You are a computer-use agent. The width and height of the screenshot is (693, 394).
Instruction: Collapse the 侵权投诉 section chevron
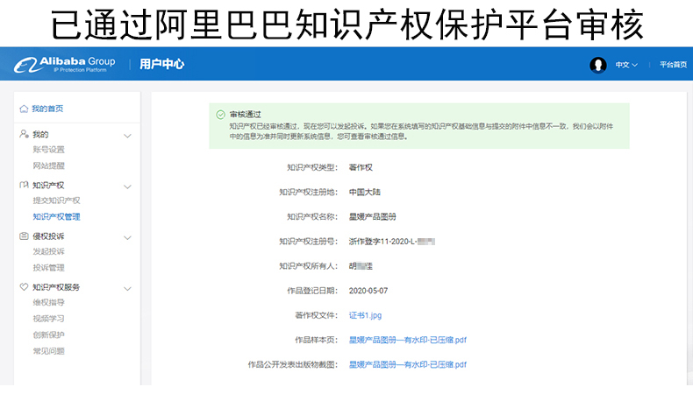127,238
